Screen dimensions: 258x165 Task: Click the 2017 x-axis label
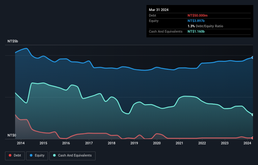89,143
